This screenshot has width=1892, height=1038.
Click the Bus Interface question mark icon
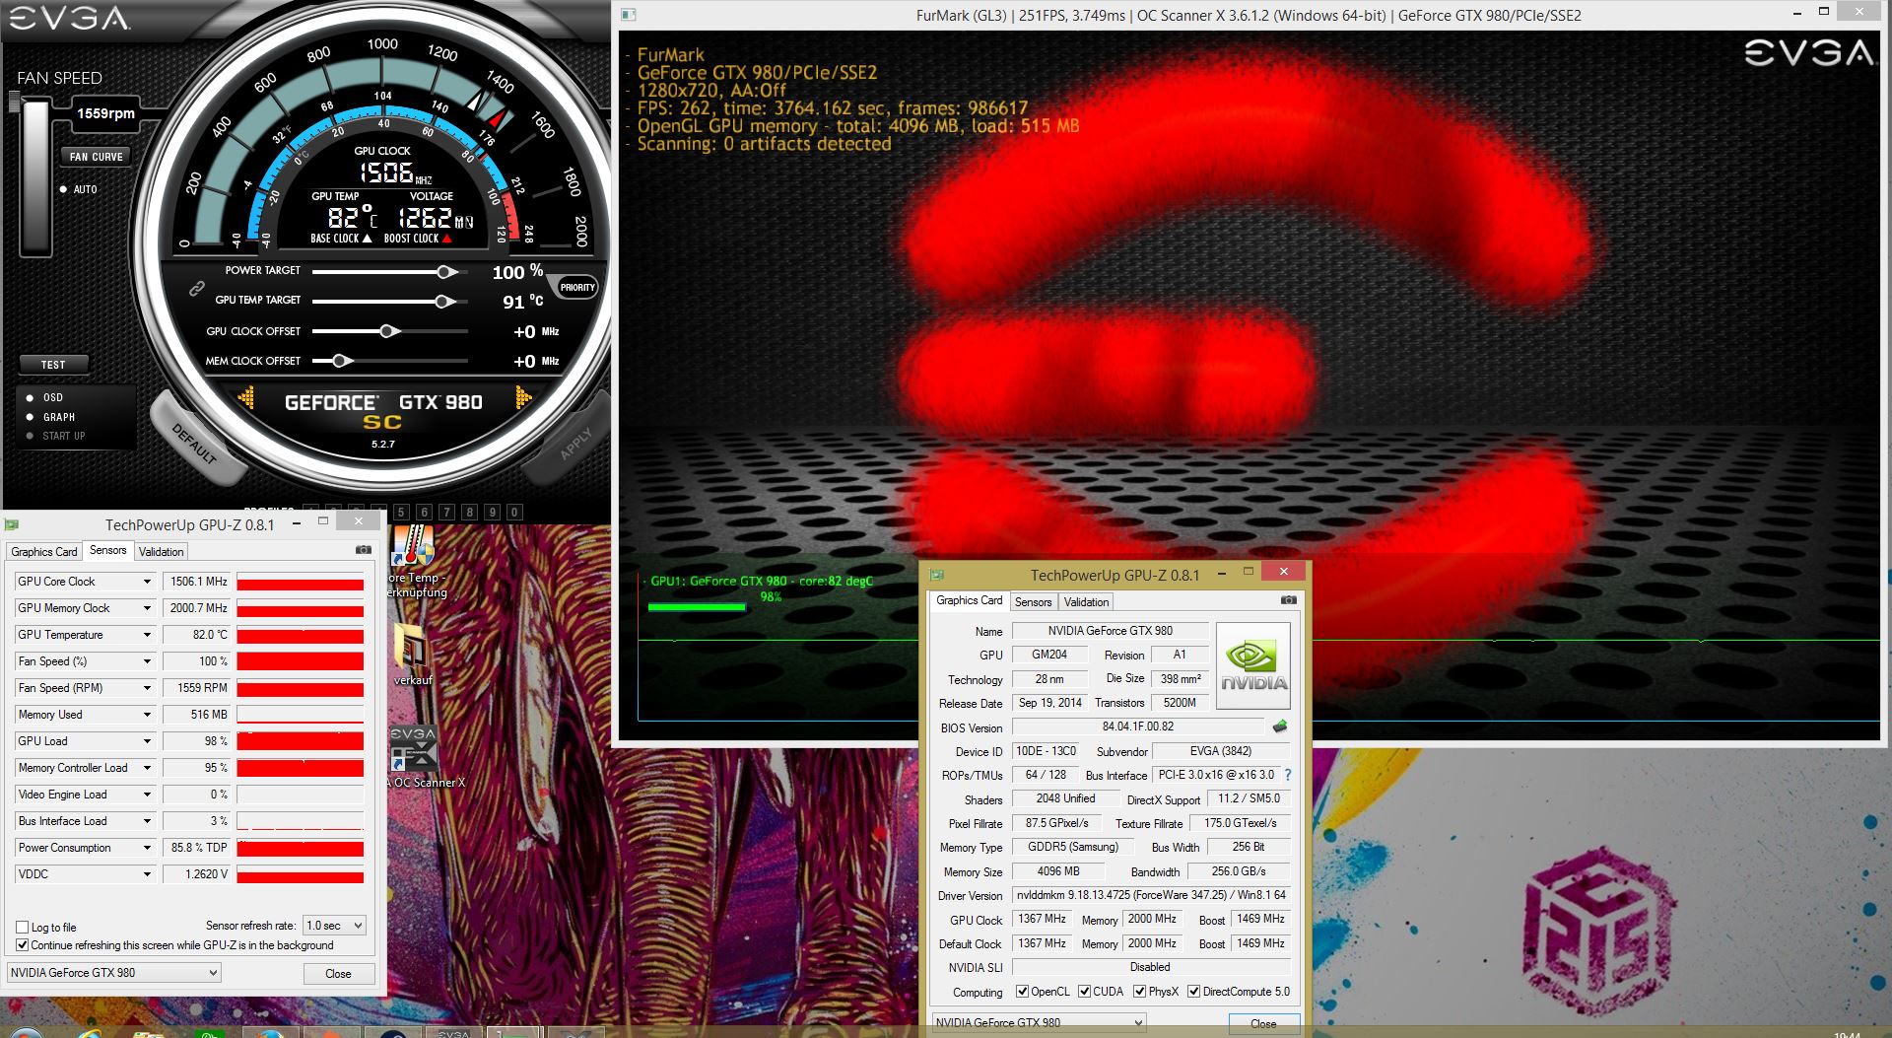pyautogui.click(x=1287, y=775)
